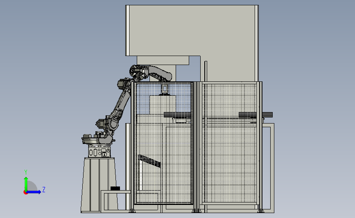Select the center fence post between panels
The height and width of the screenshot is (218, 355).
pos(197,147)
